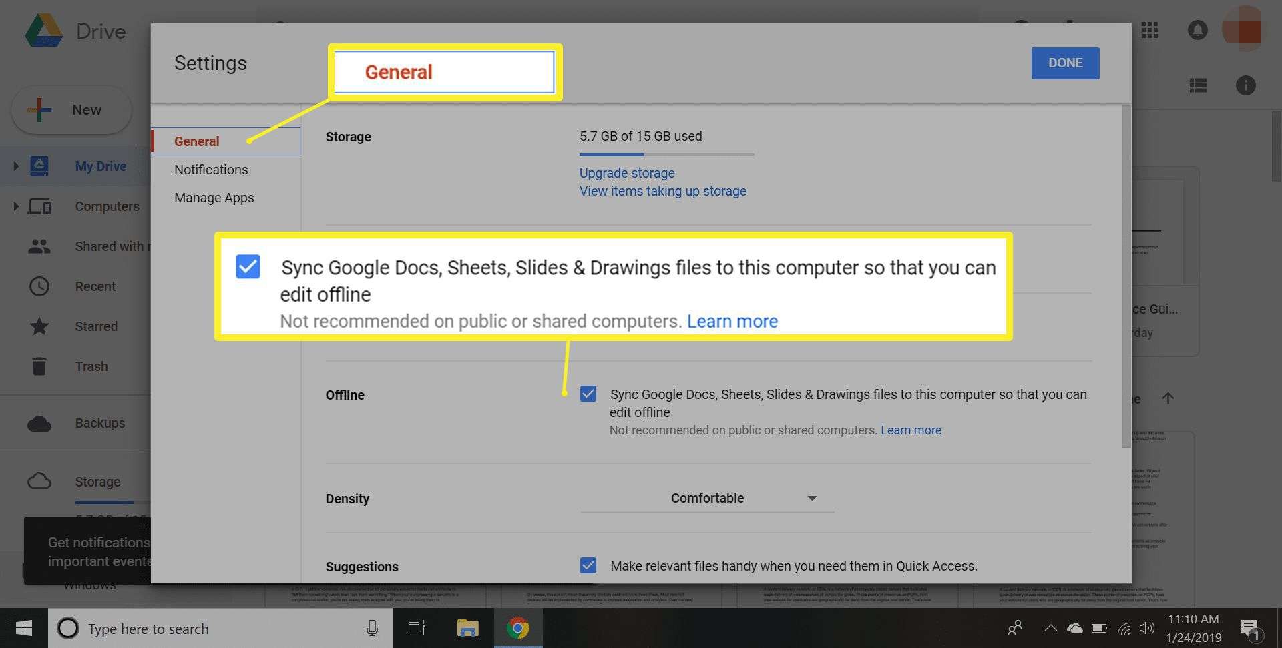Click the Starred label
This screenshot has width=1282, height=648.
[x=96, y=326]
